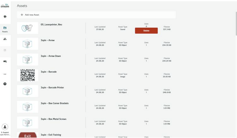This screenshot has height=138, width=237.
Task: Click the 246.8 KB filesize of Barcode Printer
Action: [167, 92]
